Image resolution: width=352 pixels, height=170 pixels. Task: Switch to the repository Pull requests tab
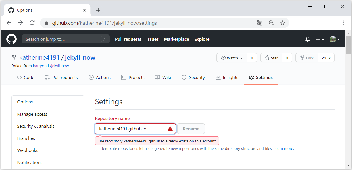(61, 77)
